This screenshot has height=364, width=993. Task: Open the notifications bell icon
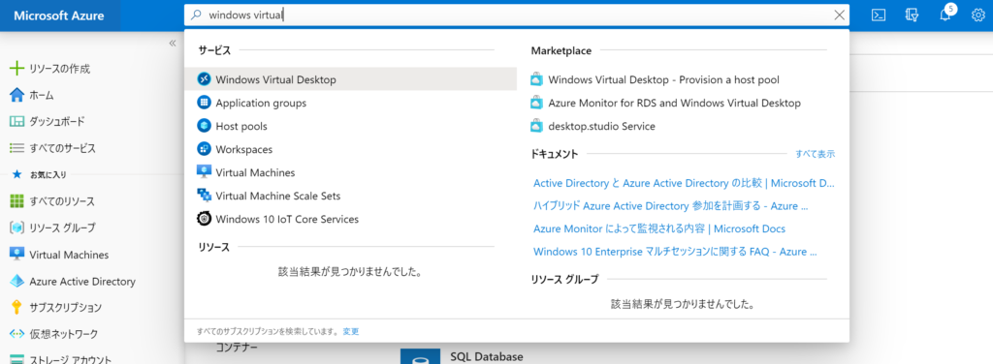tap(945, 15)
